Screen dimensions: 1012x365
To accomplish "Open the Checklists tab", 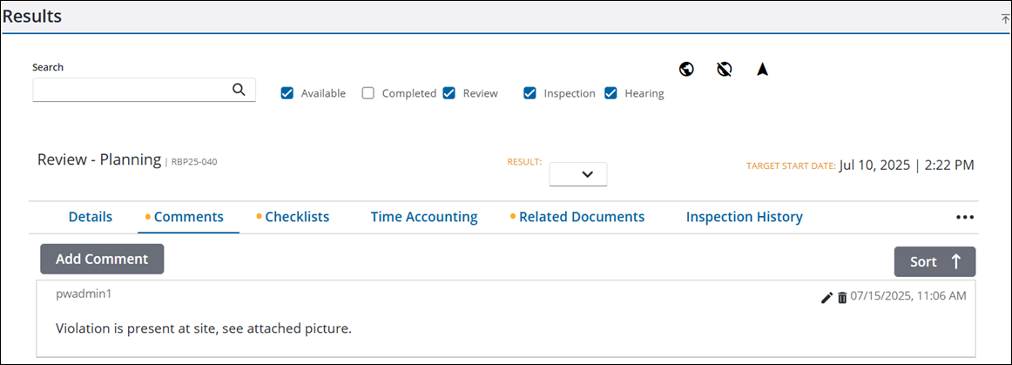I will coord(296,217).
